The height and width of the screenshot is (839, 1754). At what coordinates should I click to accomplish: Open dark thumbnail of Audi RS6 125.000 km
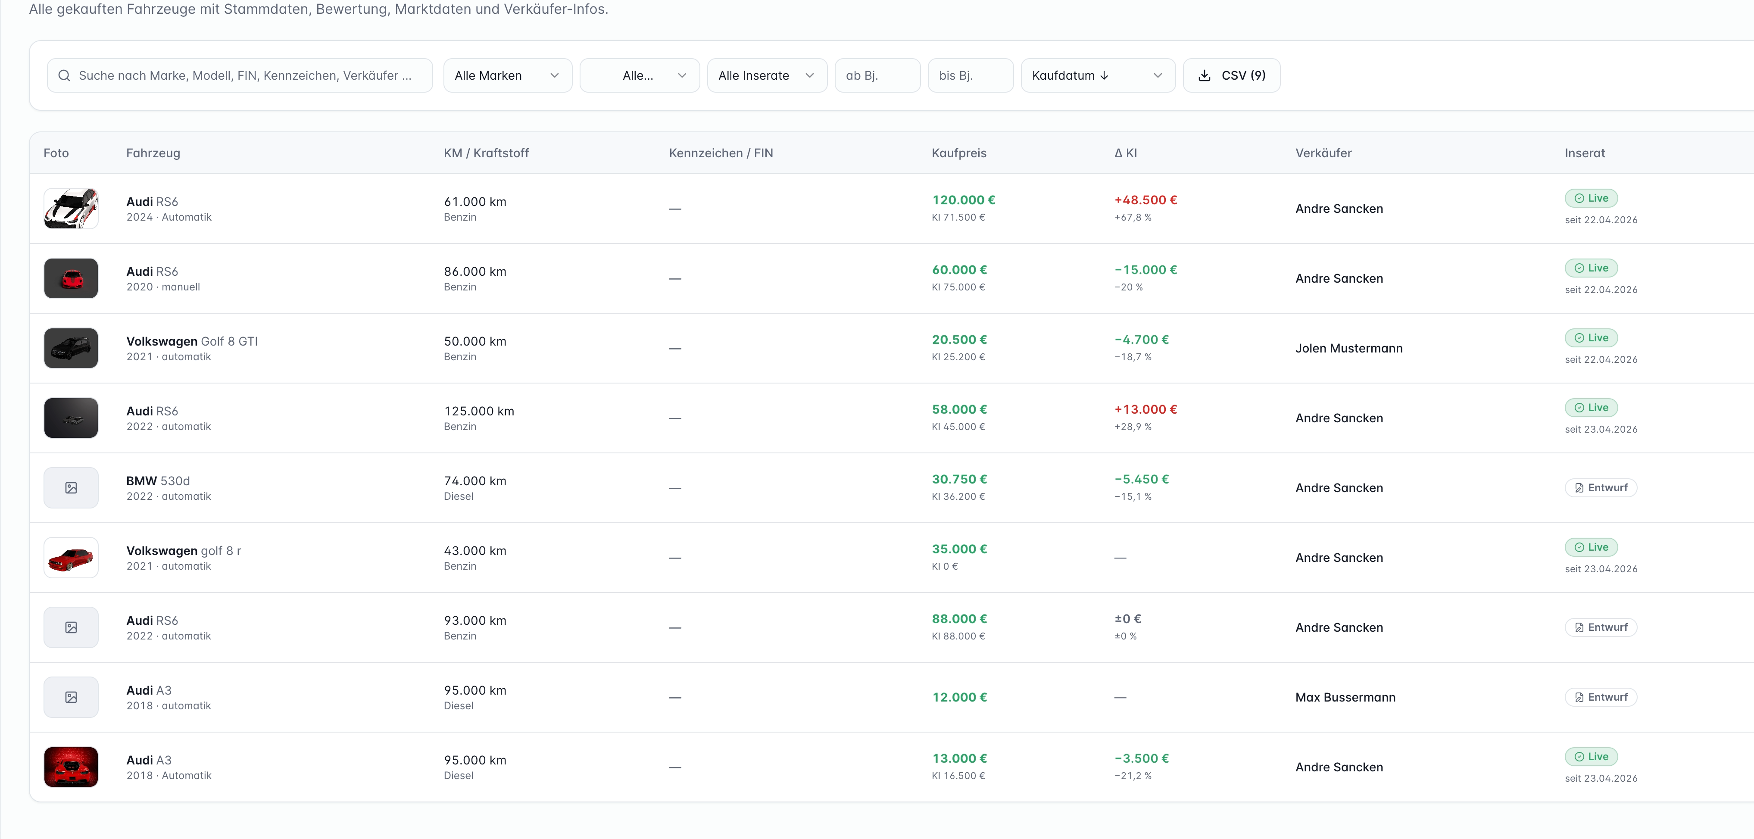pyautogui.click(x=71, y=418)
